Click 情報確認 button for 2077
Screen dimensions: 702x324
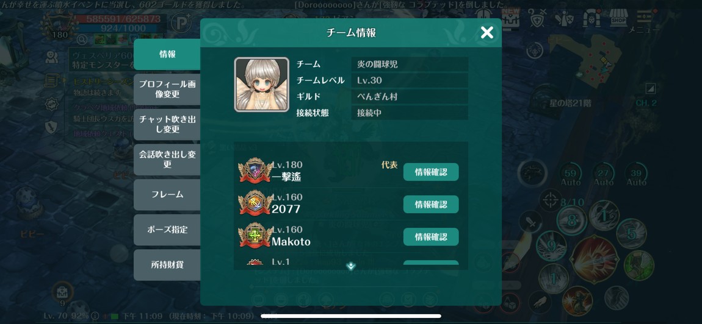[x=431, y=204]
